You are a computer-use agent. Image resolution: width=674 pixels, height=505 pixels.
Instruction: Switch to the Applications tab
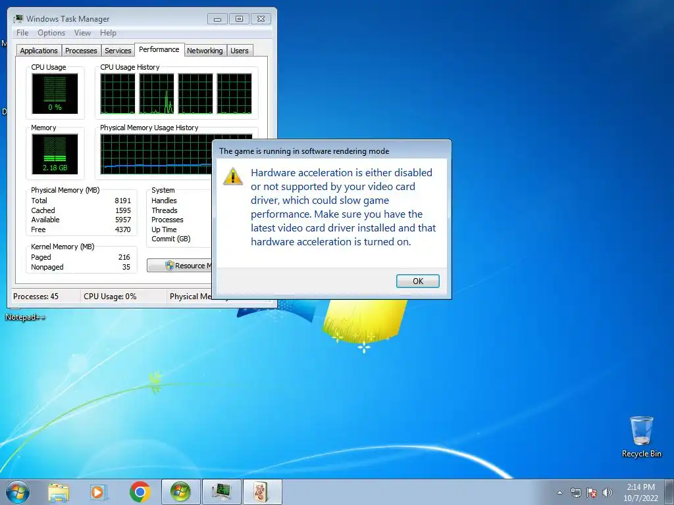39,51
